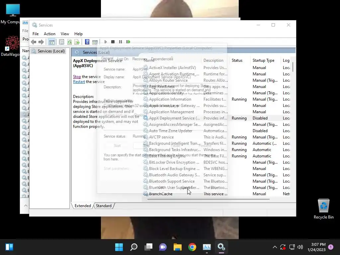
Task: Select the AppX Deployment Service row
Action: click(x=216, y=118)
